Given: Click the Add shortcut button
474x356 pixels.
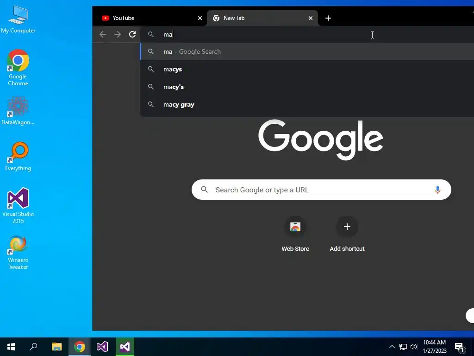Looking at the screenshot, I should coord(347,234).
